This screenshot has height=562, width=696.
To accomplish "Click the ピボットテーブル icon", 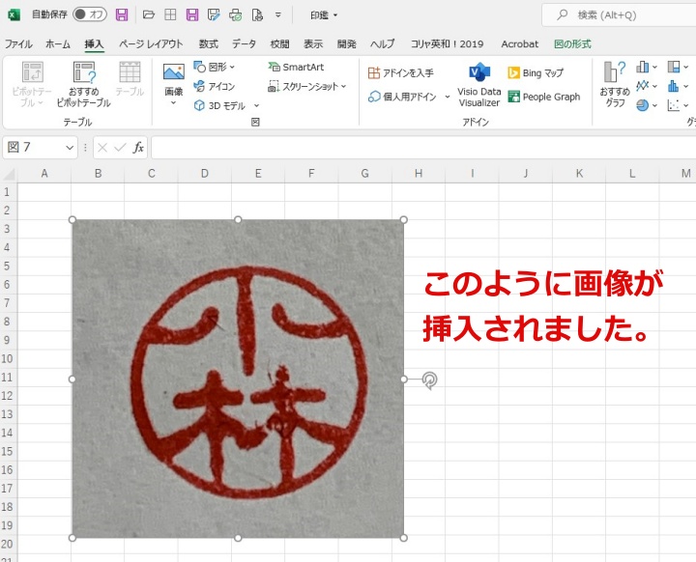I will click(x=32, y=71).
